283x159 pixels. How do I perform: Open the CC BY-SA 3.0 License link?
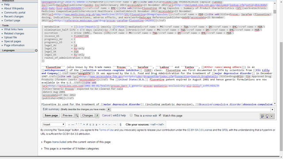[199, 130]
